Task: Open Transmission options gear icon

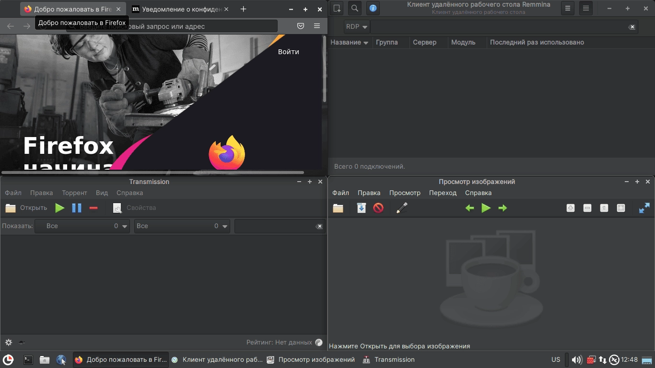Action: point(8,343)
